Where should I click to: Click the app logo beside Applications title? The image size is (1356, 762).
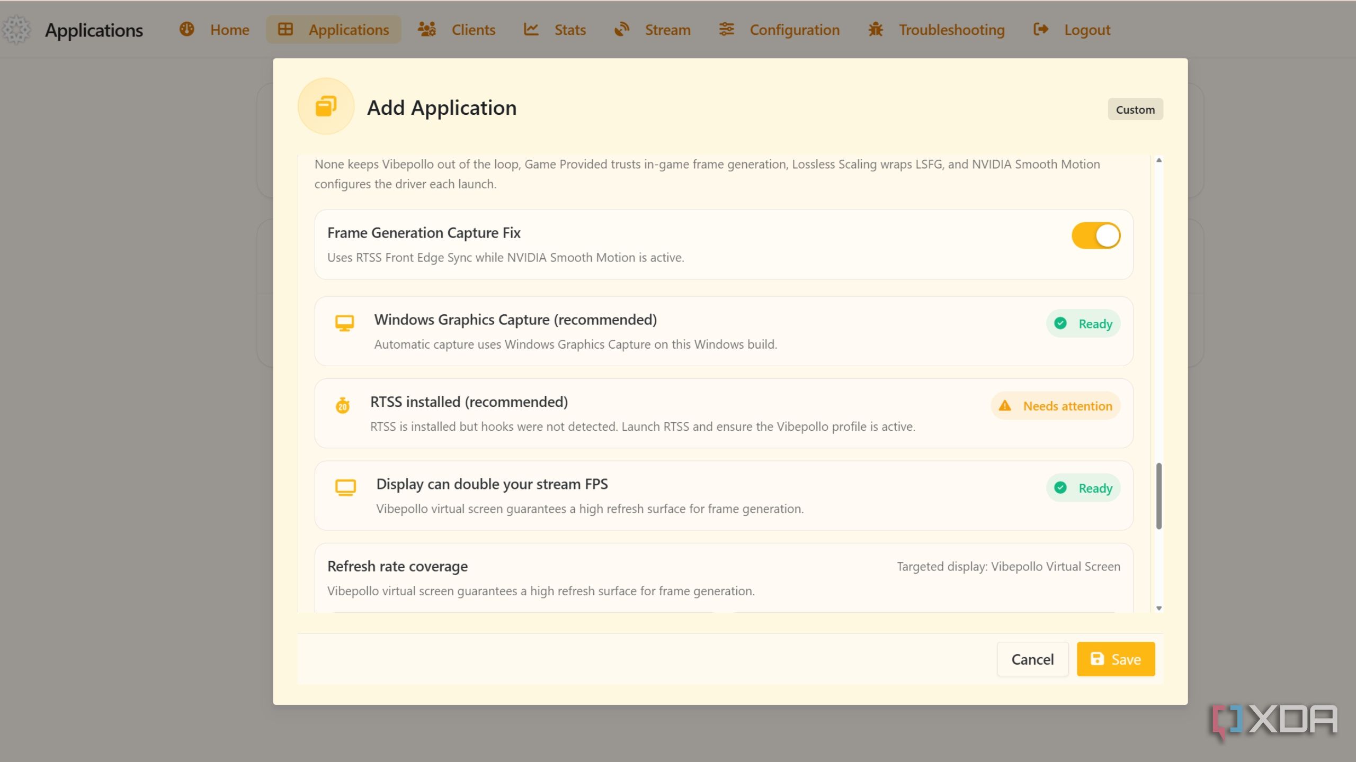pyautogui.click(x=17, y=30)
